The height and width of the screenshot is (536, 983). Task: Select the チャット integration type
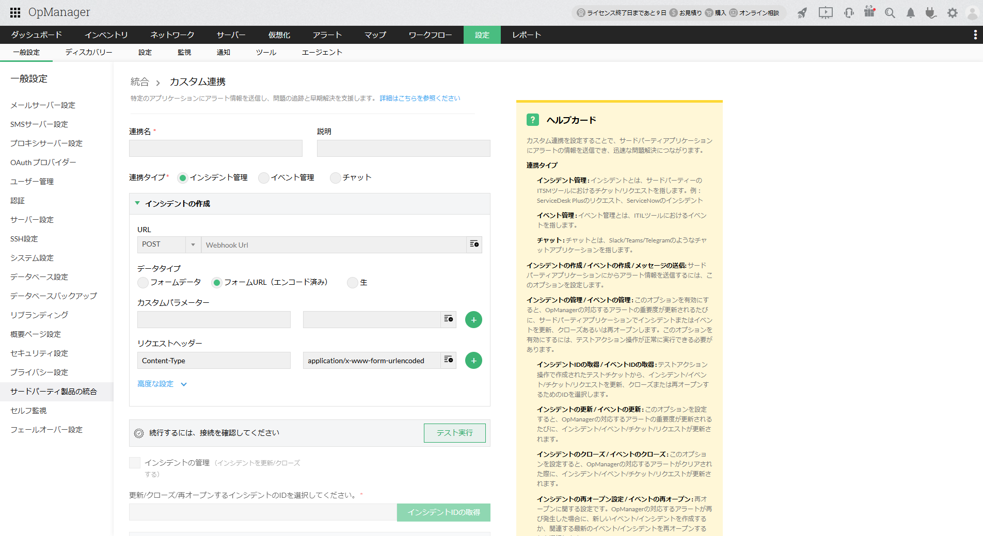coord(336,178)
